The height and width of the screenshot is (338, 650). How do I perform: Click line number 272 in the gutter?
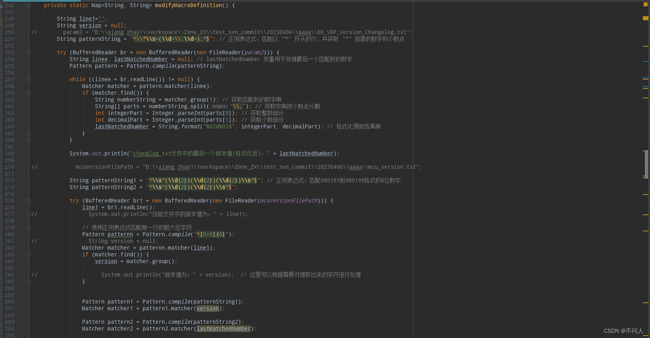point(10,181)
